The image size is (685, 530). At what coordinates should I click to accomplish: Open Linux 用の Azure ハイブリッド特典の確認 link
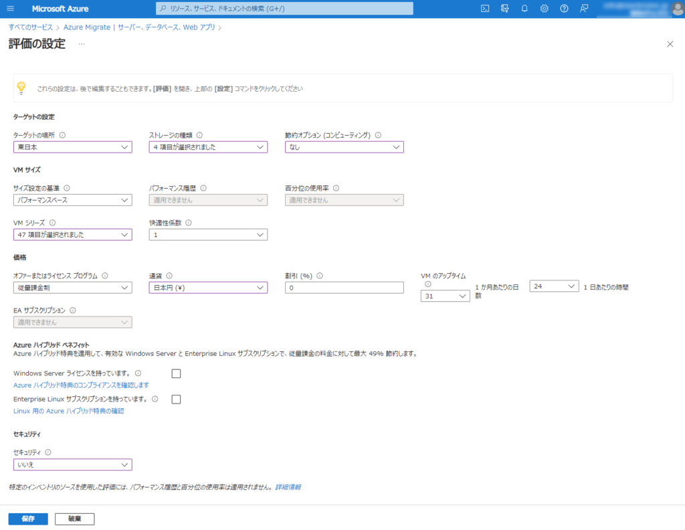tap(69, 411)
